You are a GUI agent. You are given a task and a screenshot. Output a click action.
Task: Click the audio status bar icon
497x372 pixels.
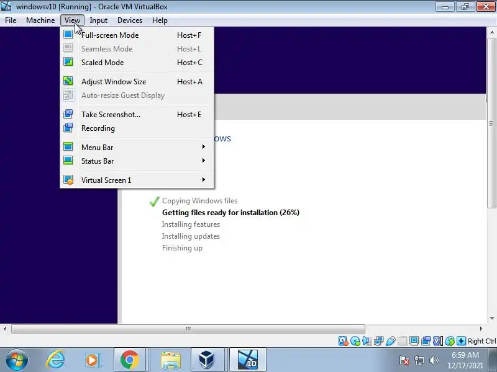(367, 340)
